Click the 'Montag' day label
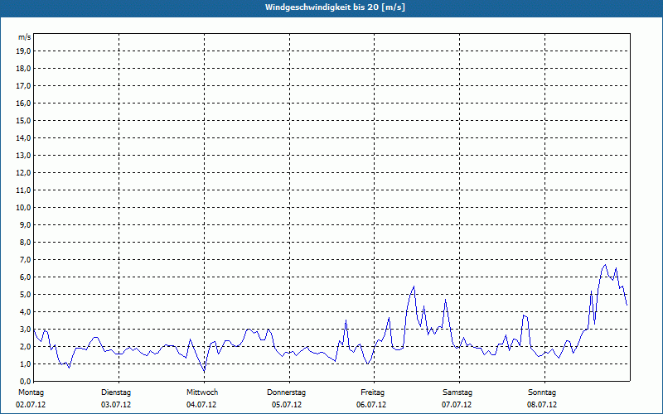The height and width of the screenshot is (414, 663). tap(31, 392)
